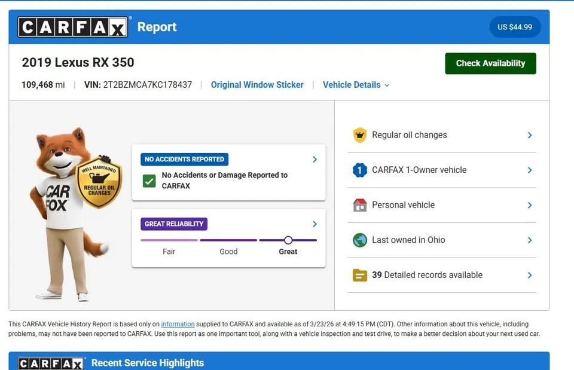Click the Personal vehicle label

click(404, 205)
